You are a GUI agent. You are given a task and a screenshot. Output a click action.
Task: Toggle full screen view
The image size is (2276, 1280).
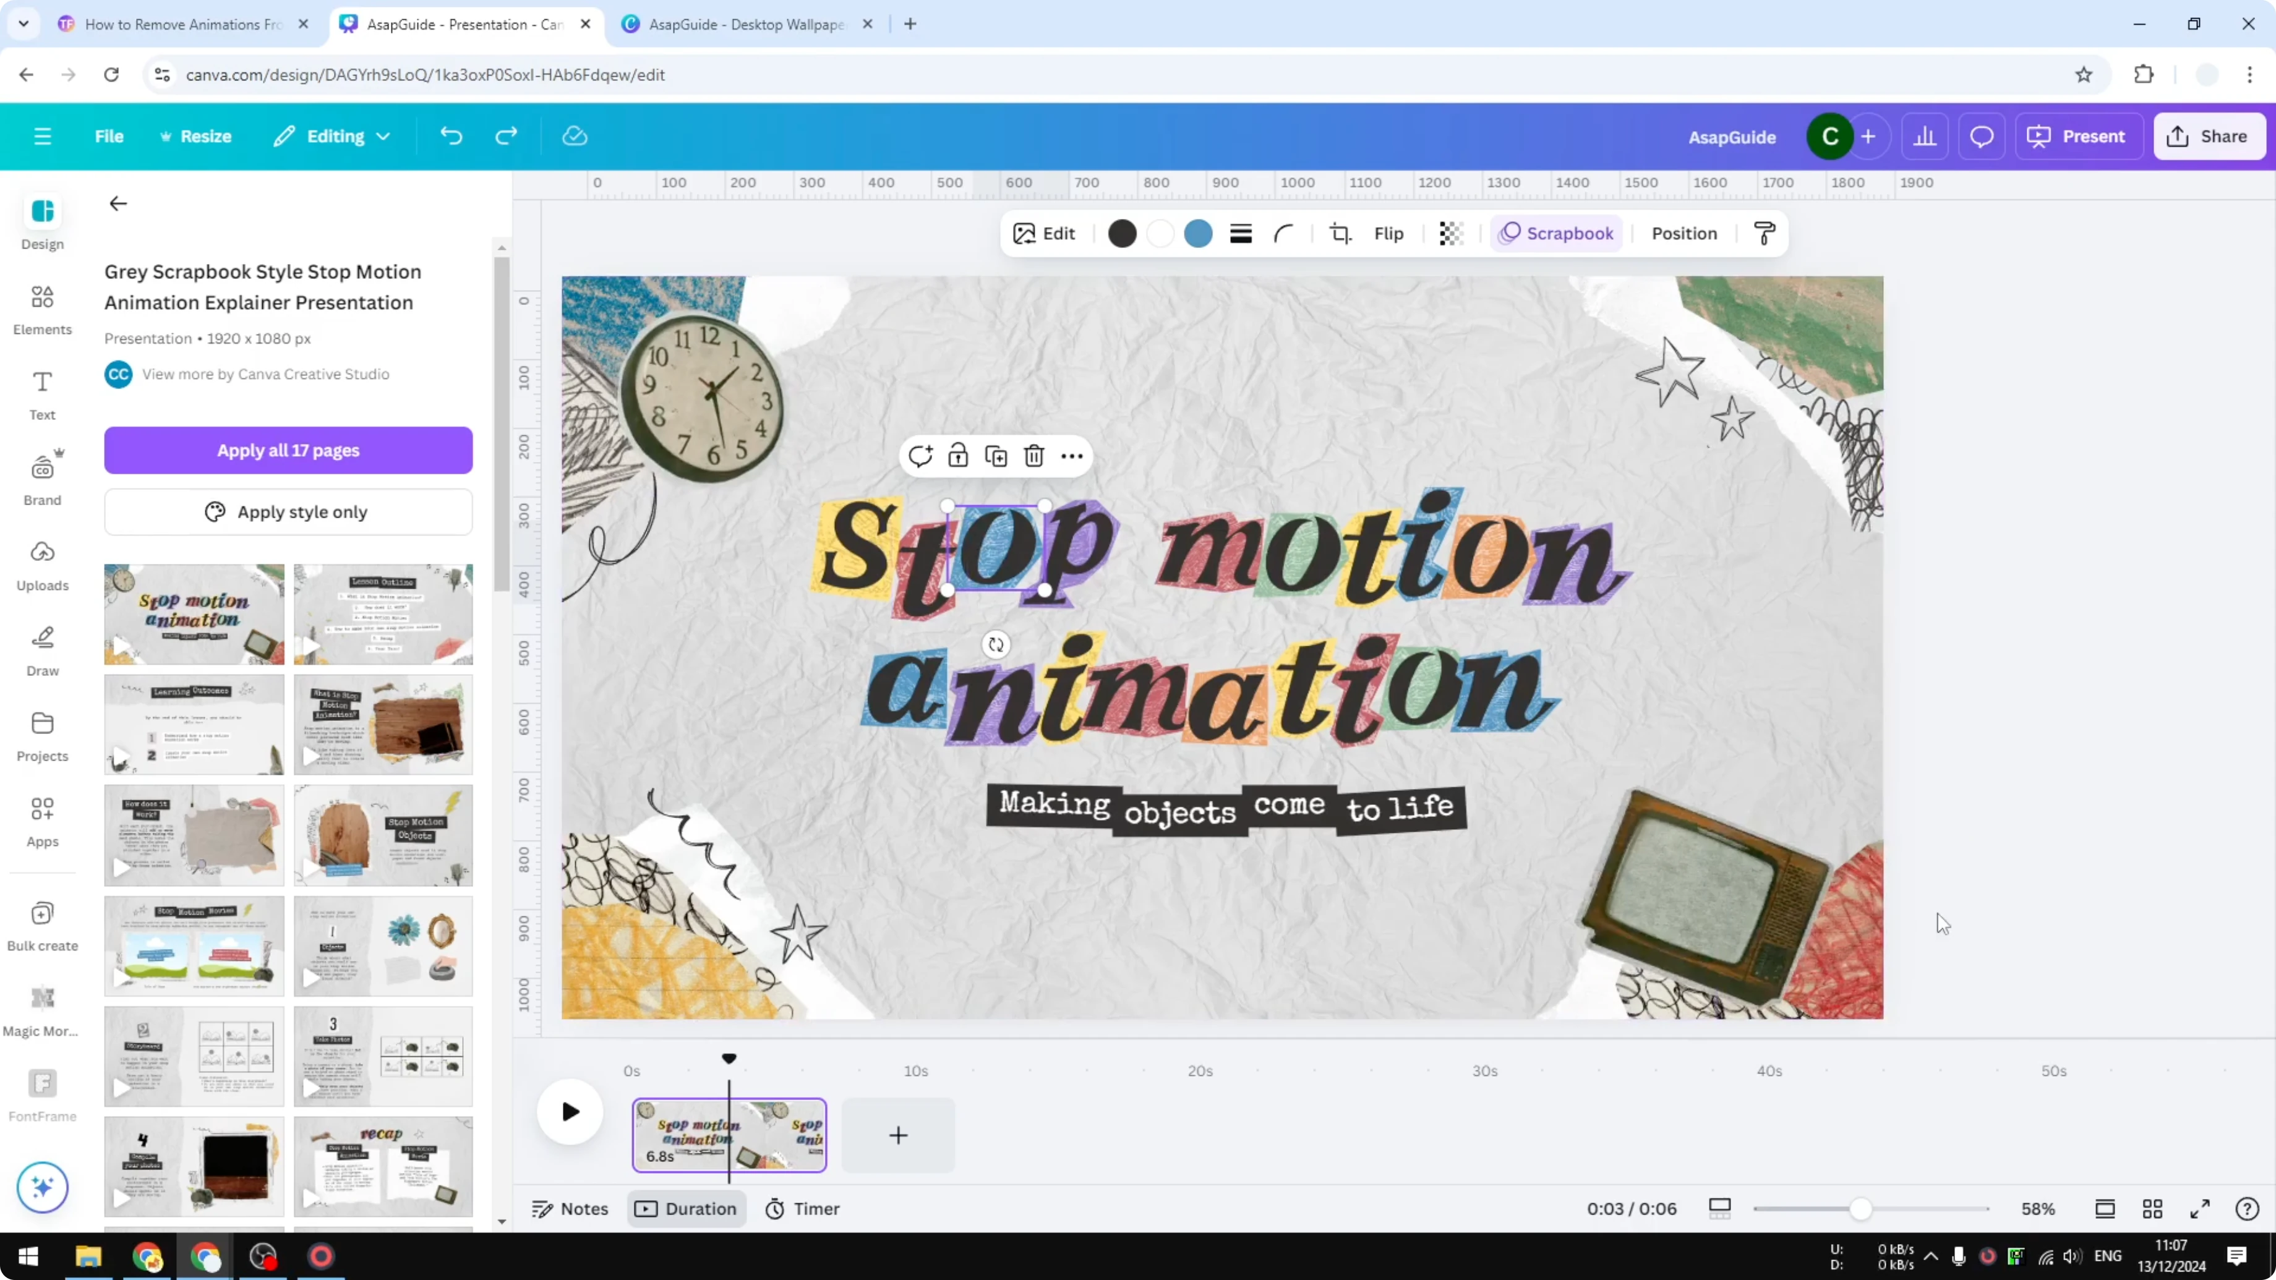pyautogui.click(x=2200, y=1208)
